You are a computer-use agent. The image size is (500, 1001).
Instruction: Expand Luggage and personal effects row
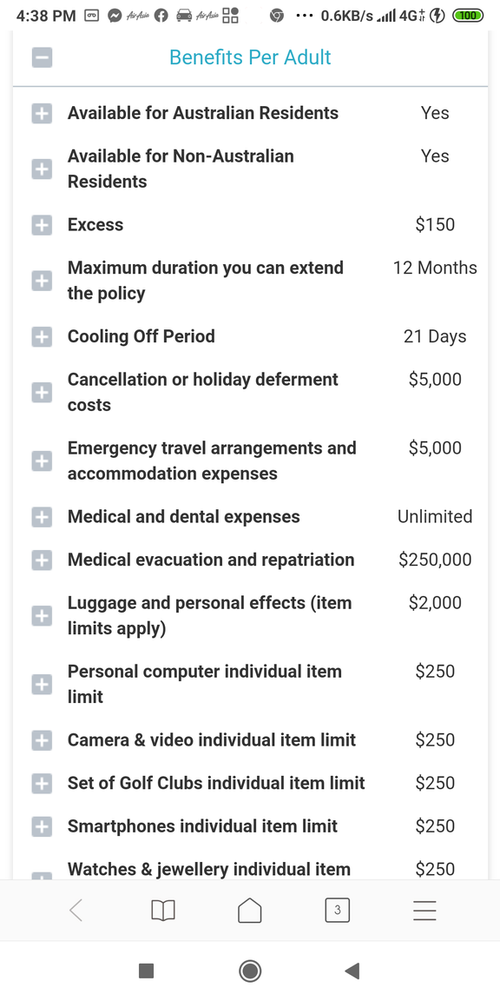(x=42, y=616)
